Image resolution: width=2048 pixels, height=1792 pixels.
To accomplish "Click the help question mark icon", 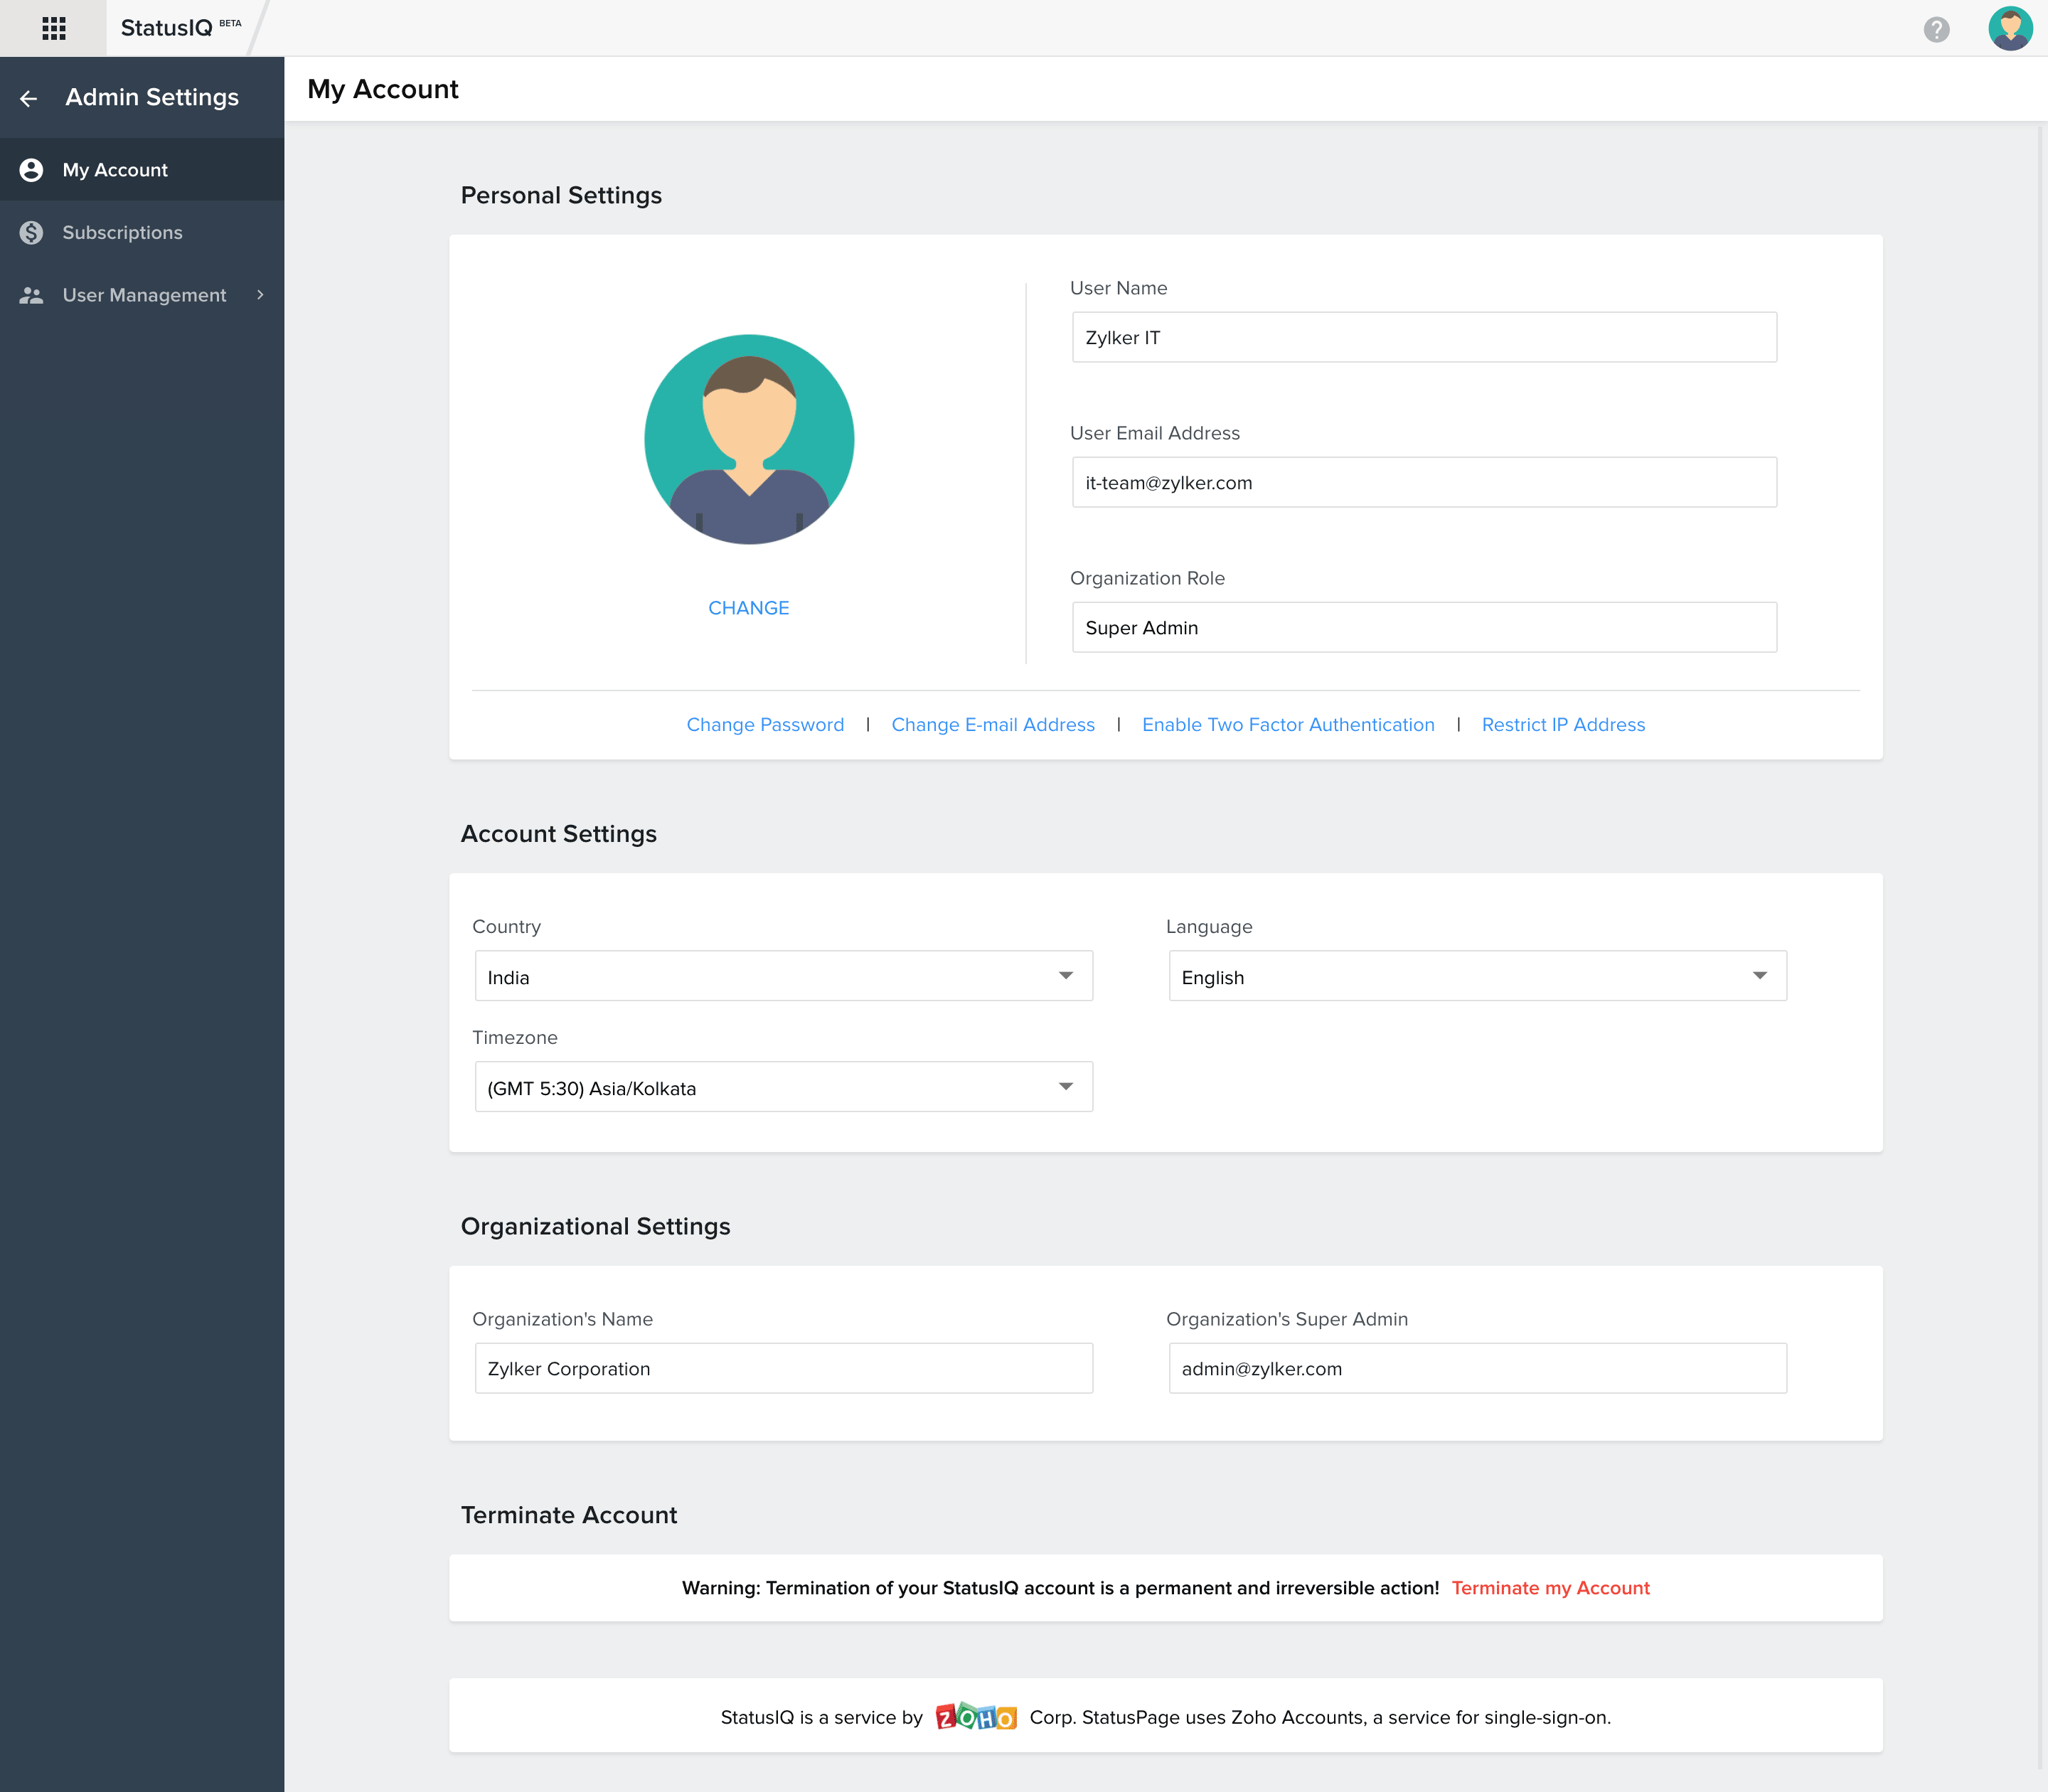I will 1936,28.
